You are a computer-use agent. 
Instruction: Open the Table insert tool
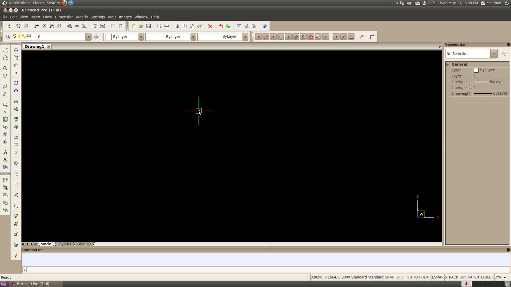point(5,119)
